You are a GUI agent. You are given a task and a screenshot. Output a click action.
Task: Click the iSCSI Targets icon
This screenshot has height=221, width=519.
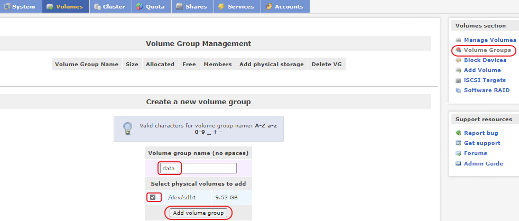click(x=458, y=80)
